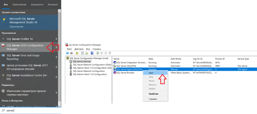Open the Справка menu in menu bar
The height and width of the screenshot is (114, 257).
97,49
